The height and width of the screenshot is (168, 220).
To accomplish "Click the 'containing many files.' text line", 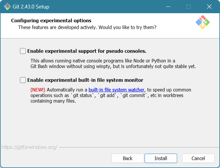I will pyautogui.click(x=53, y=101).
